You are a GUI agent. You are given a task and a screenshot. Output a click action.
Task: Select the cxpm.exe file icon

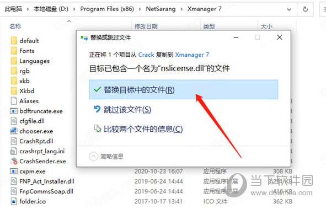pos(14,171)
